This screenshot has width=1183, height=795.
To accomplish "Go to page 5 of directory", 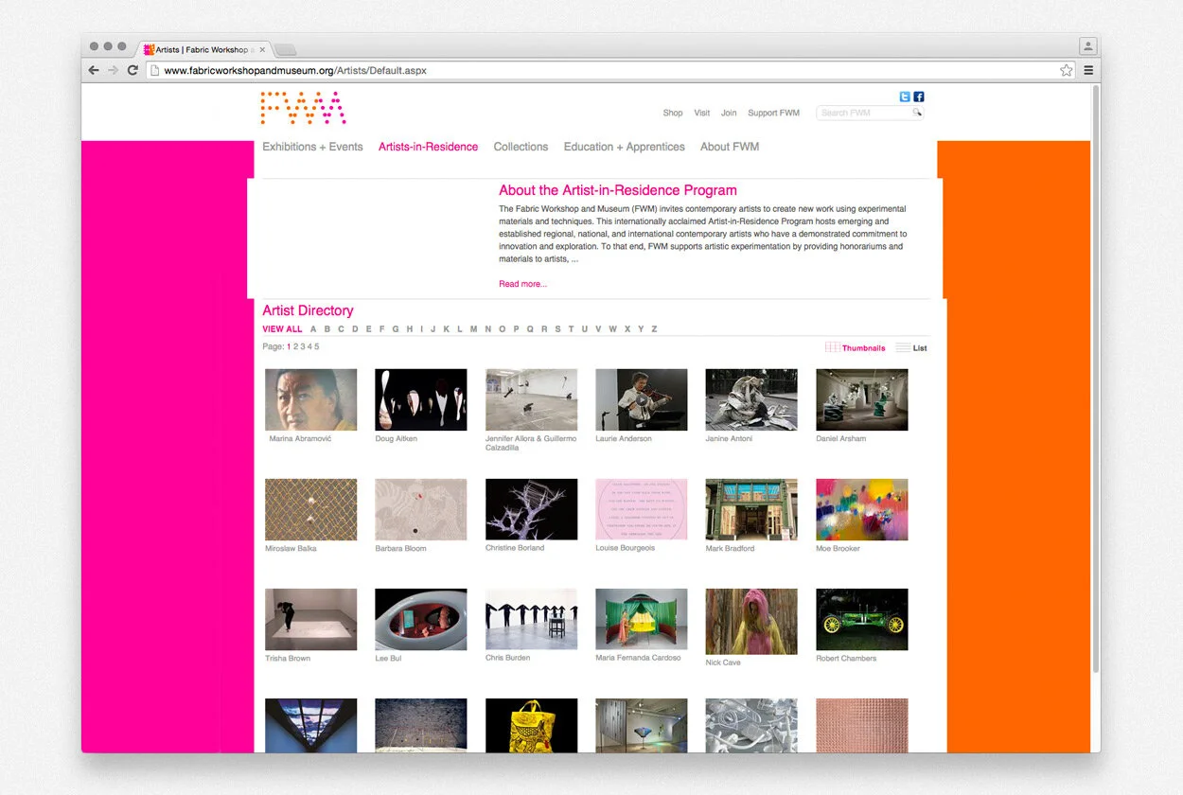I will click(317, 346).
